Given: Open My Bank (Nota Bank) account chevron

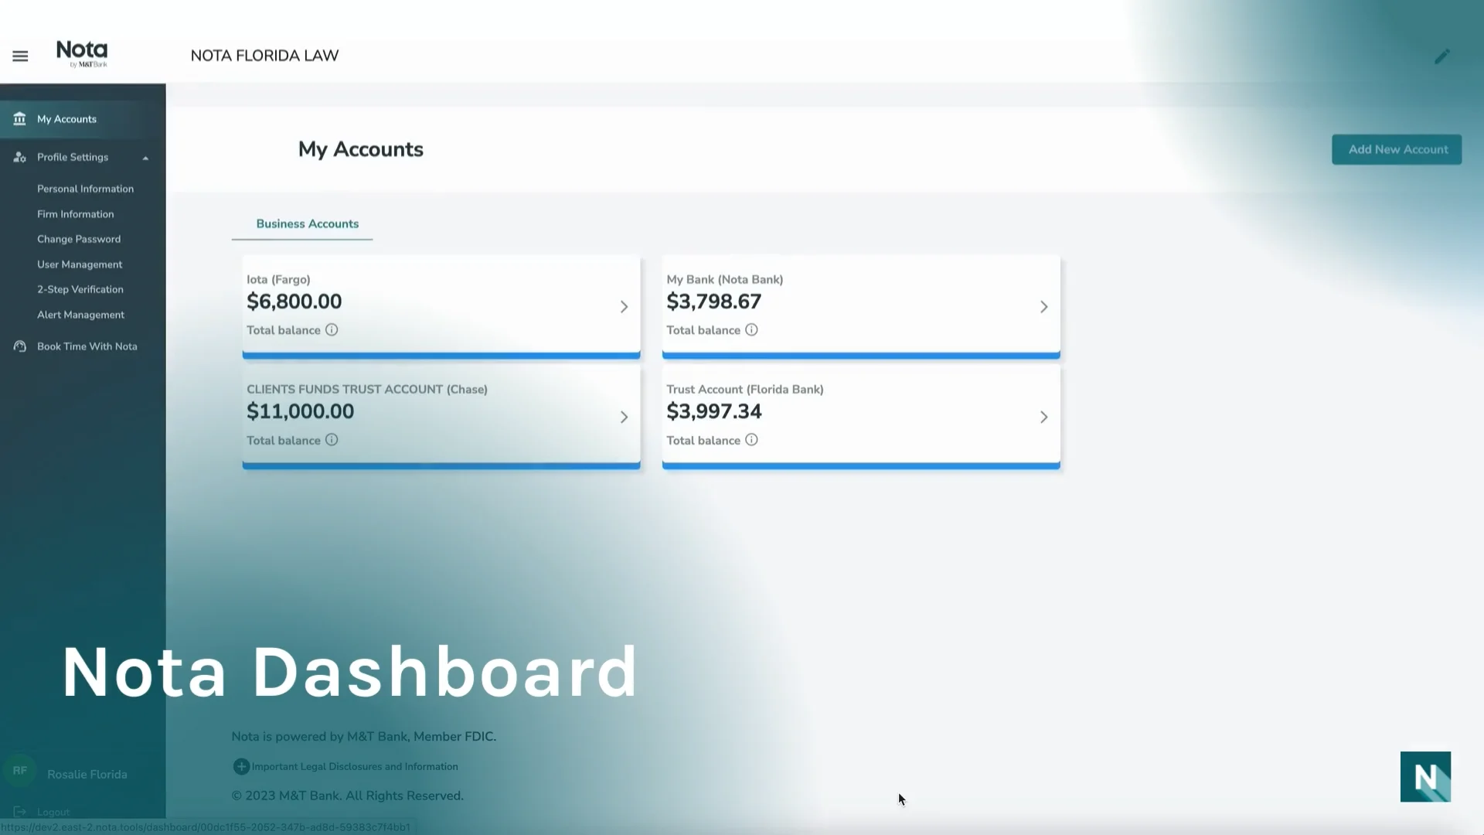Looking at the screenshot, I should [1043, 307].
